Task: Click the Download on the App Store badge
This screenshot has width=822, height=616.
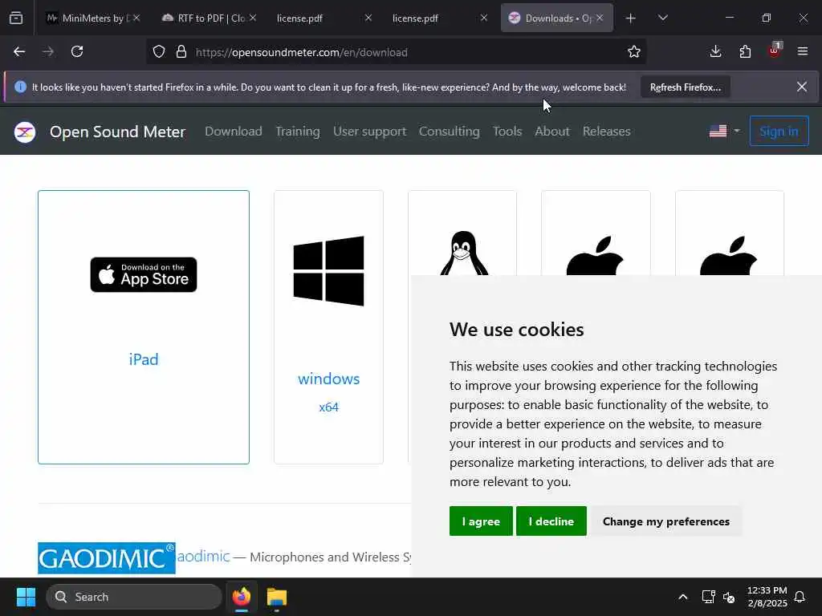Action: [144, 274]
